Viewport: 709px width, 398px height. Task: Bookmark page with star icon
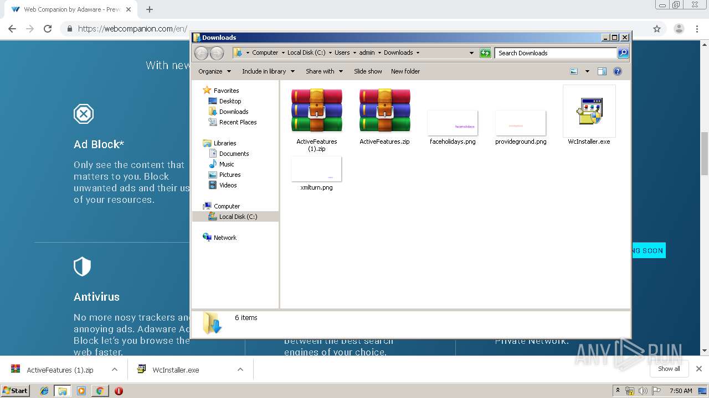(x=657, y=29)
